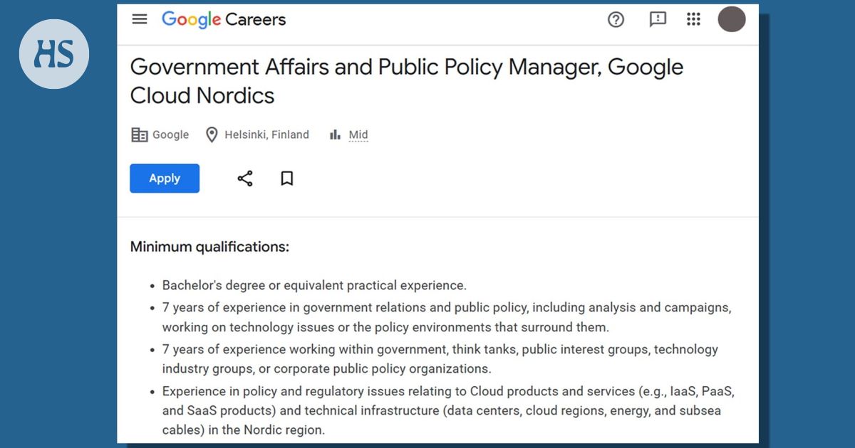Share this job posting

[x=244, y=178]
